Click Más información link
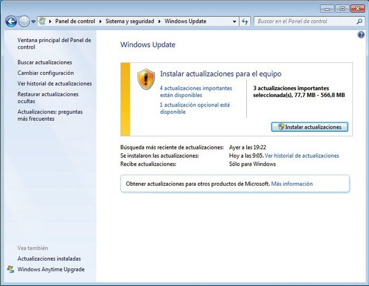 (292, 184)
